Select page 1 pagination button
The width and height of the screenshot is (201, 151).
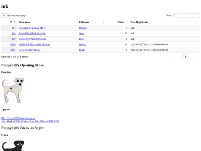coord(185,57)
